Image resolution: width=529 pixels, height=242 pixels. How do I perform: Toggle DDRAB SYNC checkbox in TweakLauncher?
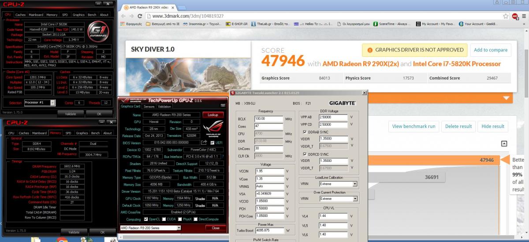pyautogui.click(x=305, y=132)
